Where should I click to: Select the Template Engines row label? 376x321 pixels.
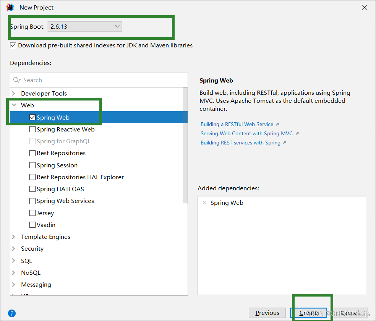pos(45,237)
